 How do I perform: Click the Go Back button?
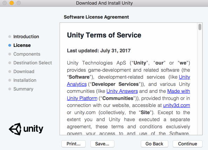click(154, 144)
